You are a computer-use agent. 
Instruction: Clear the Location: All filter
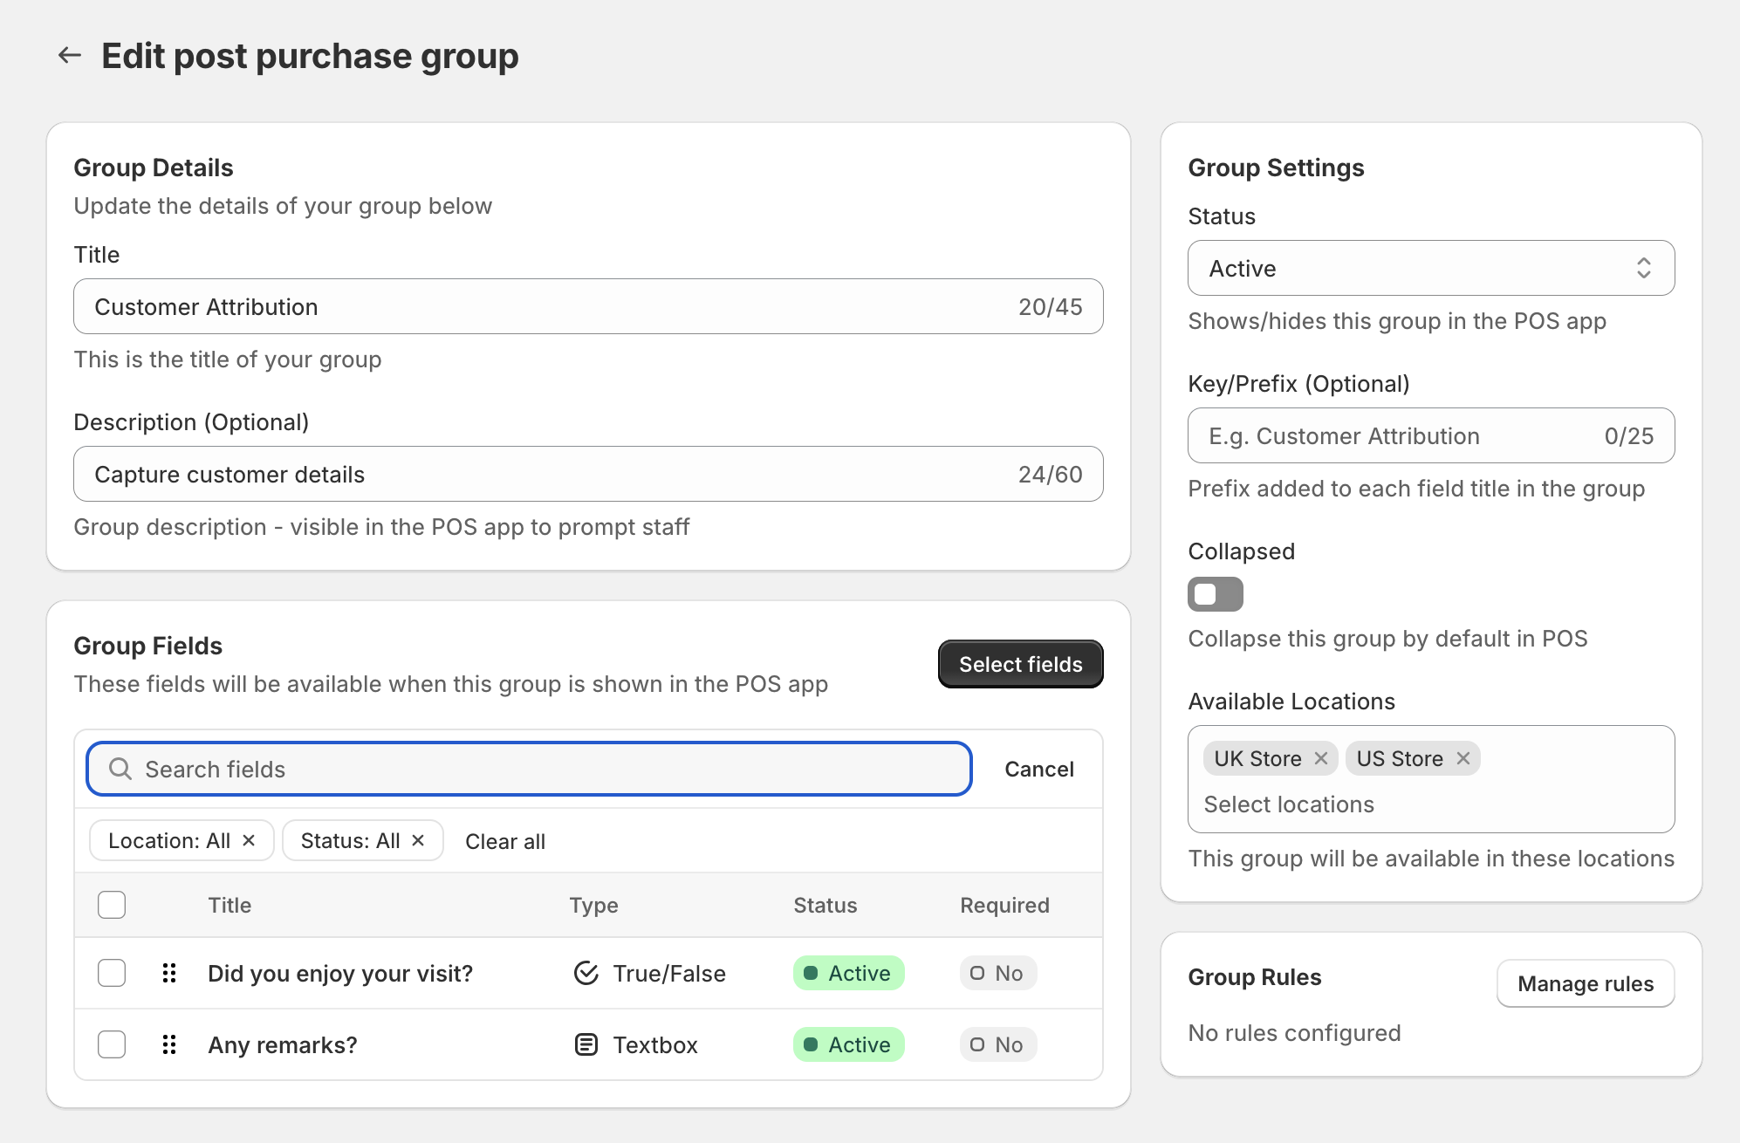249,840
